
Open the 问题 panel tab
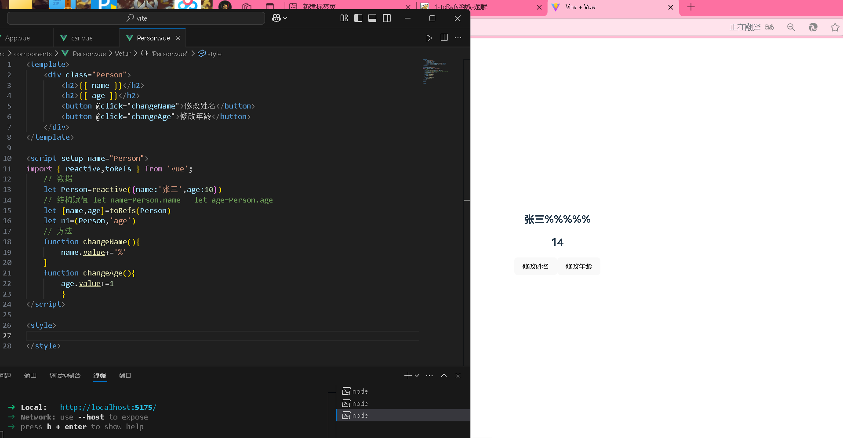tap(5, 376)
